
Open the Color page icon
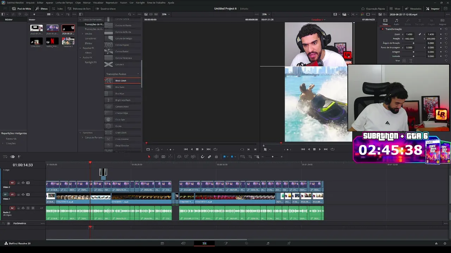coord(247,243)
